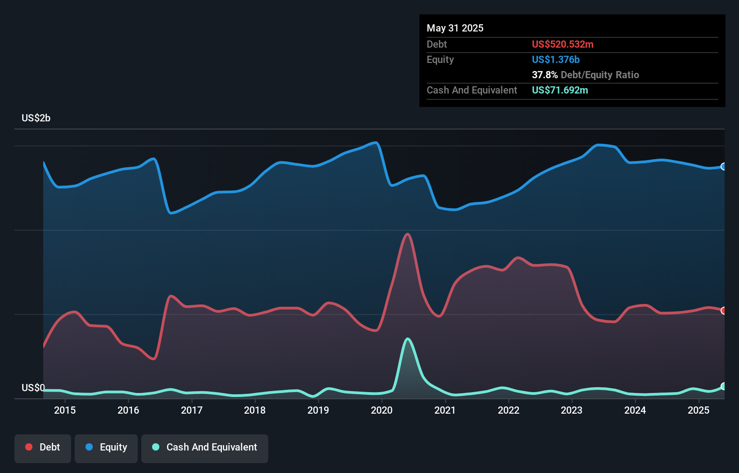Click the 2018 x-axis label
Image resolution: width=739 pixels, height=473 pixels.
[x=255, y=410]
